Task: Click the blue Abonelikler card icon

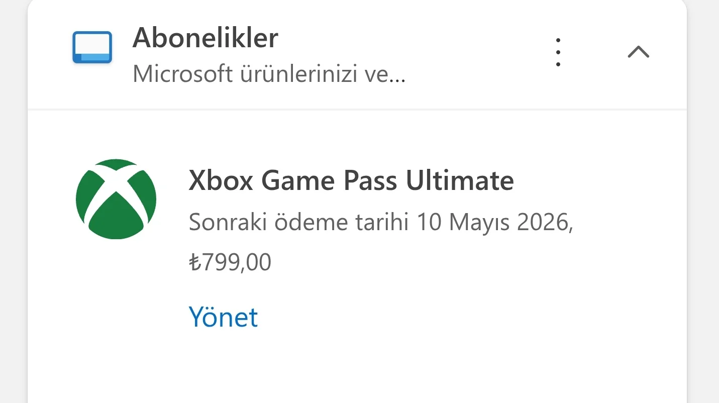Action: (x=92, y=47)
